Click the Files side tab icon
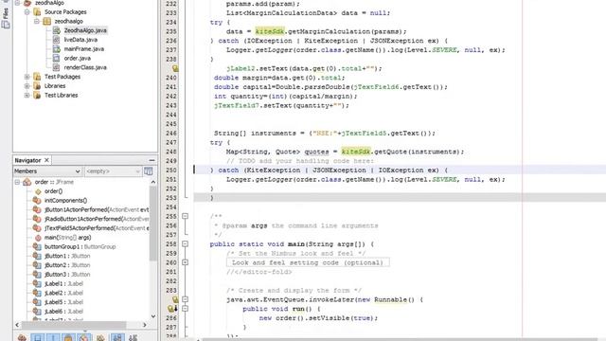This screenshot has height=341, width=606. tap(6, 25)
